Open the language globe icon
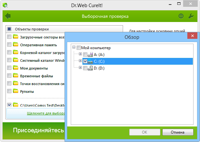Screen dimensions: 200x142 (x=181, y=16)
